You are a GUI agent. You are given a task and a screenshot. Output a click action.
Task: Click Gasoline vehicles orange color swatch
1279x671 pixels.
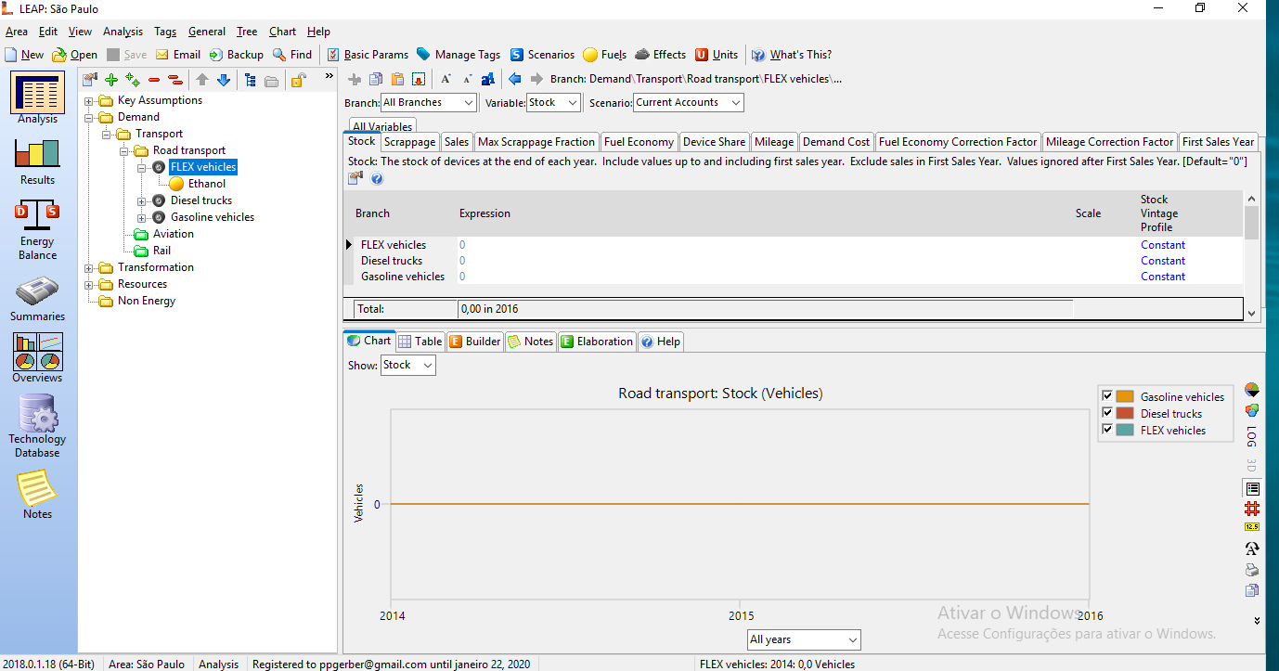coord(1125,396)
